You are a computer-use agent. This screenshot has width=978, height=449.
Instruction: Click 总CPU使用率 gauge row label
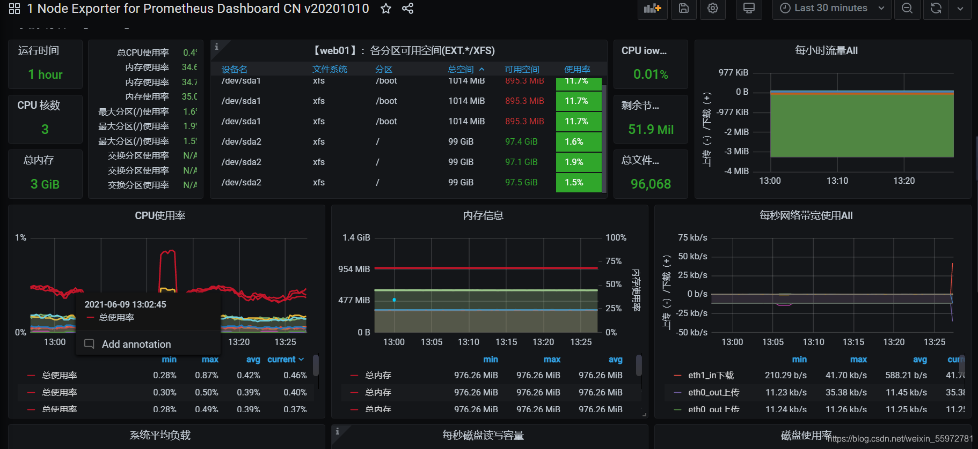pyautogui.click(x=143, y=53)
